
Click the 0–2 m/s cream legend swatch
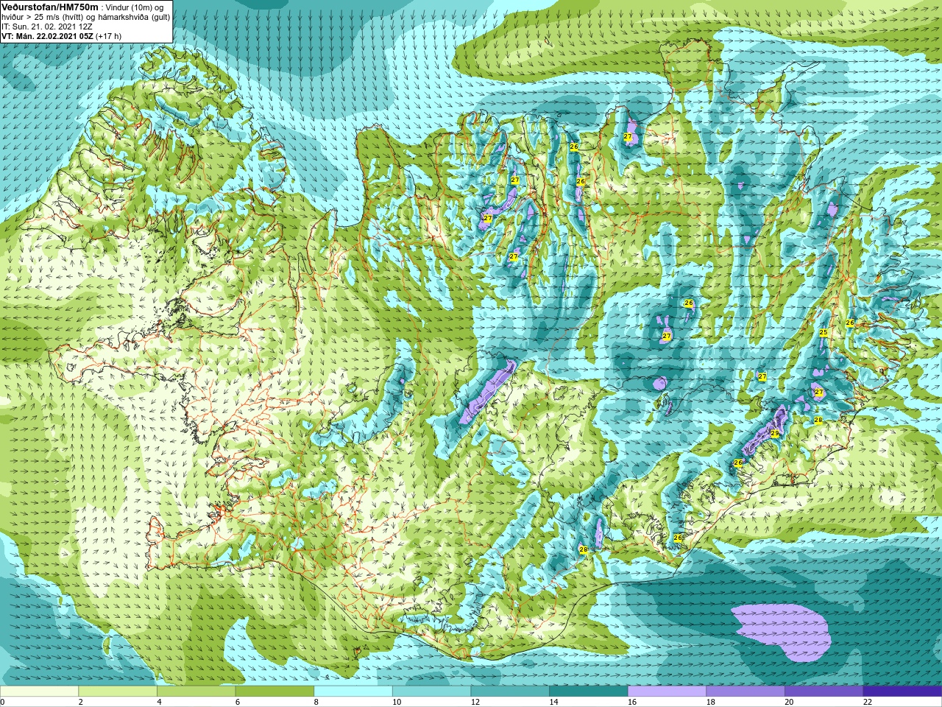(x=39, y=692)
